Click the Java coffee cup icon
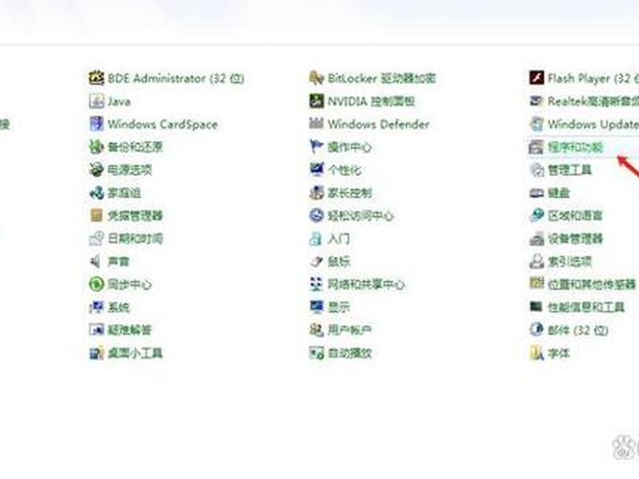Viewport: 639px width, 479px height. 96,101
